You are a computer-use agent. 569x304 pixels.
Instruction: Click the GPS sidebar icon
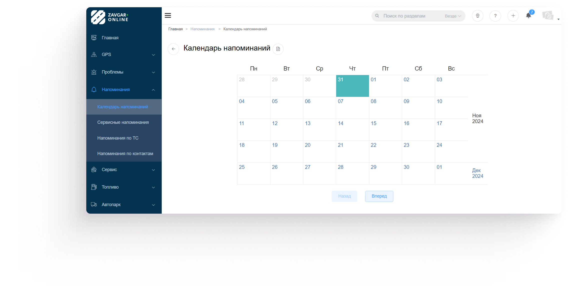click(94, 54)
